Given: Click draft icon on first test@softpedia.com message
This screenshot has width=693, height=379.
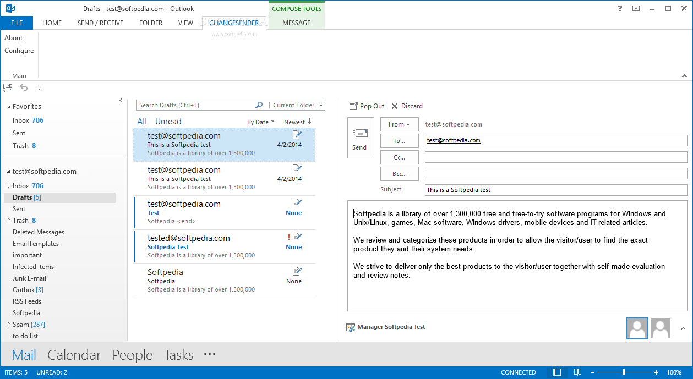Looking at the screenshot, I should click(x=297, y=135).
